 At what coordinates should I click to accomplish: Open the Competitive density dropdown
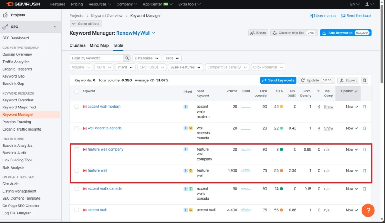click(x=227, y=67)
